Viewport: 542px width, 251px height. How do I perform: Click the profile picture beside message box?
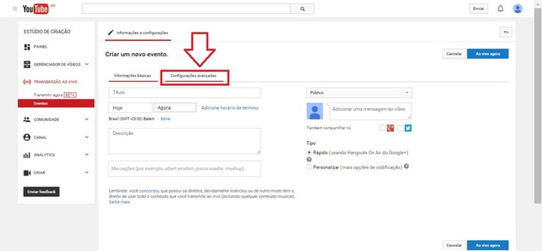coord(315,111)
